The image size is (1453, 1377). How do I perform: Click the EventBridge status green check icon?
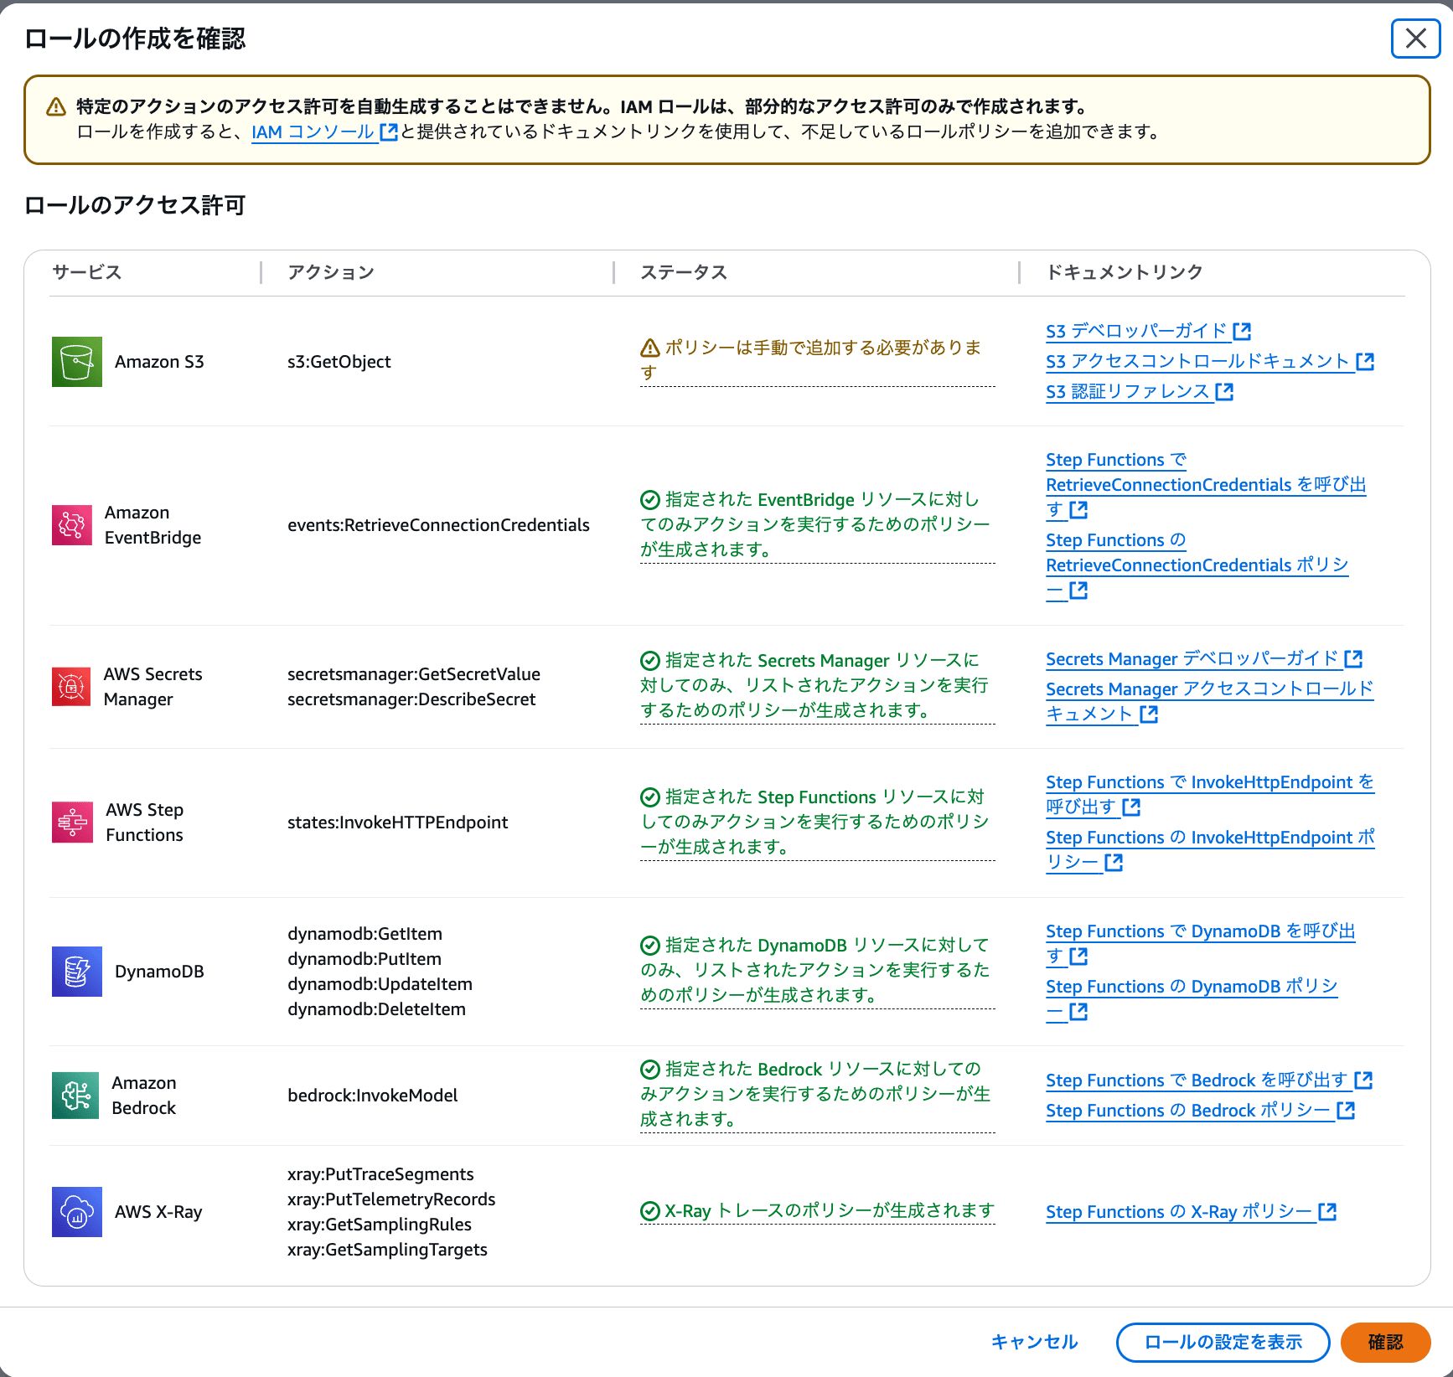click(x=650, y=500)
